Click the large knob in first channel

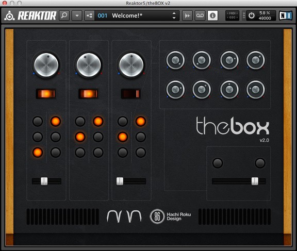coord(46,65)
